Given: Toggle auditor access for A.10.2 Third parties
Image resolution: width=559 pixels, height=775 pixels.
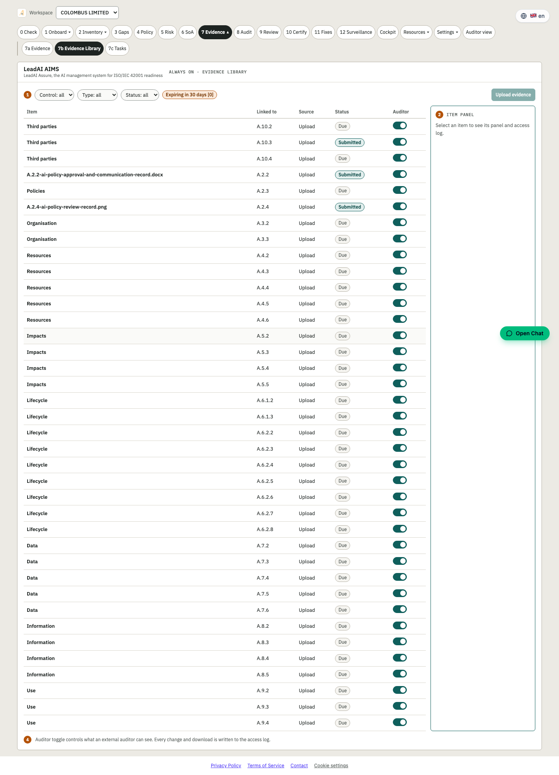Looking at the screenshot, I should coord(400,125).
